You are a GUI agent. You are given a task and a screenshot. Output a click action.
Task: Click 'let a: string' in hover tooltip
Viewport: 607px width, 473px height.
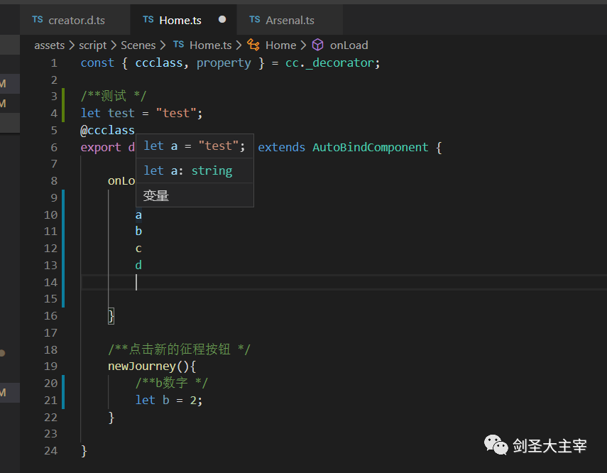click(x=188, y=171)
